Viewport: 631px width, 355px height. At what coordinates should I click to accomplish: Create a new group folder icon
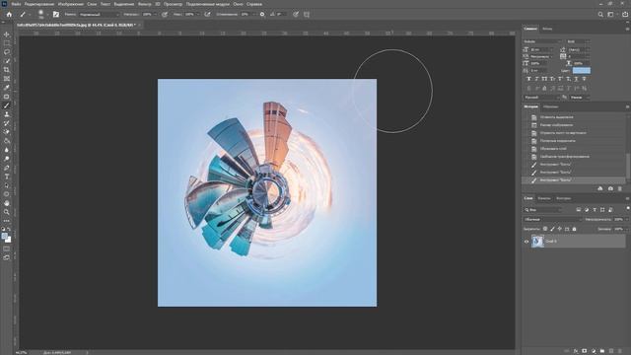click(602, 351)
